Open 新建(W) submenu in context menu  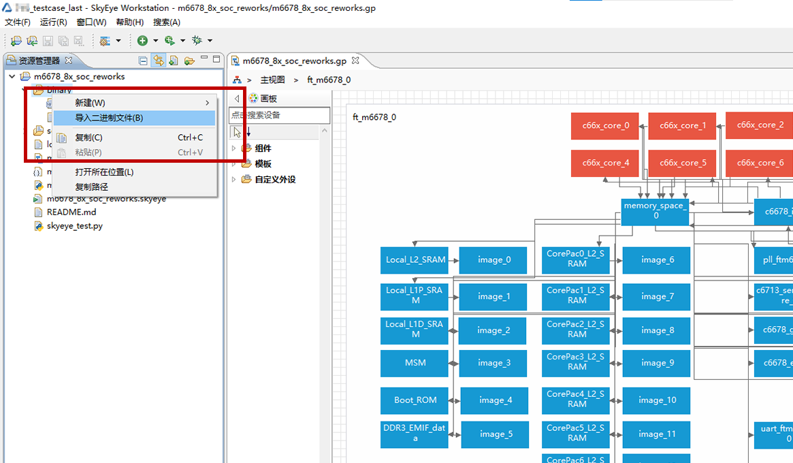tap(135, 103)
